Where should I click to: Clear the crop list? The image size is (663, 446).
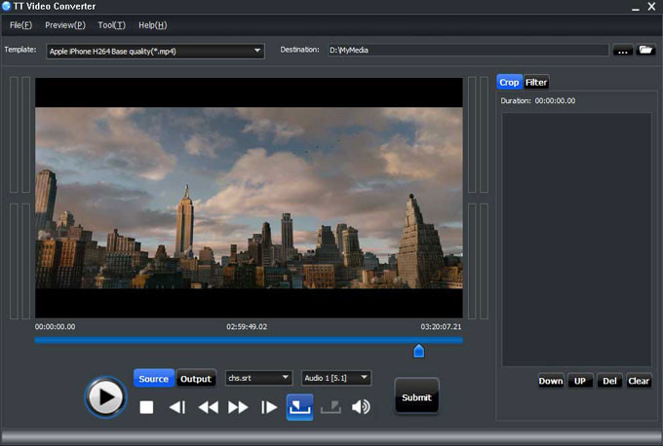click(639, 381)
